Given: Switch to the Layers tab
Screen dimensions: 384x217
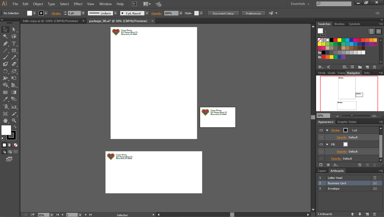Looking at the screenshot, I should click(x=322, y=171).
